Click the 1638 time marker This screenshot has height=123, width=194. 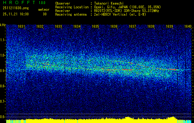pyautogui.click(x=151, y=26)
